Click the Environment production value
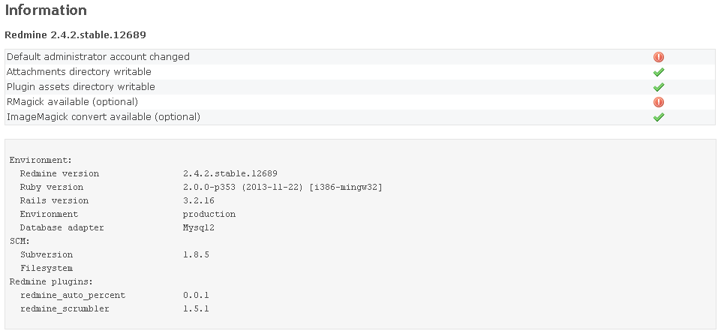The width and height of the screenshot is (721, 334). (x=209, y=215)
